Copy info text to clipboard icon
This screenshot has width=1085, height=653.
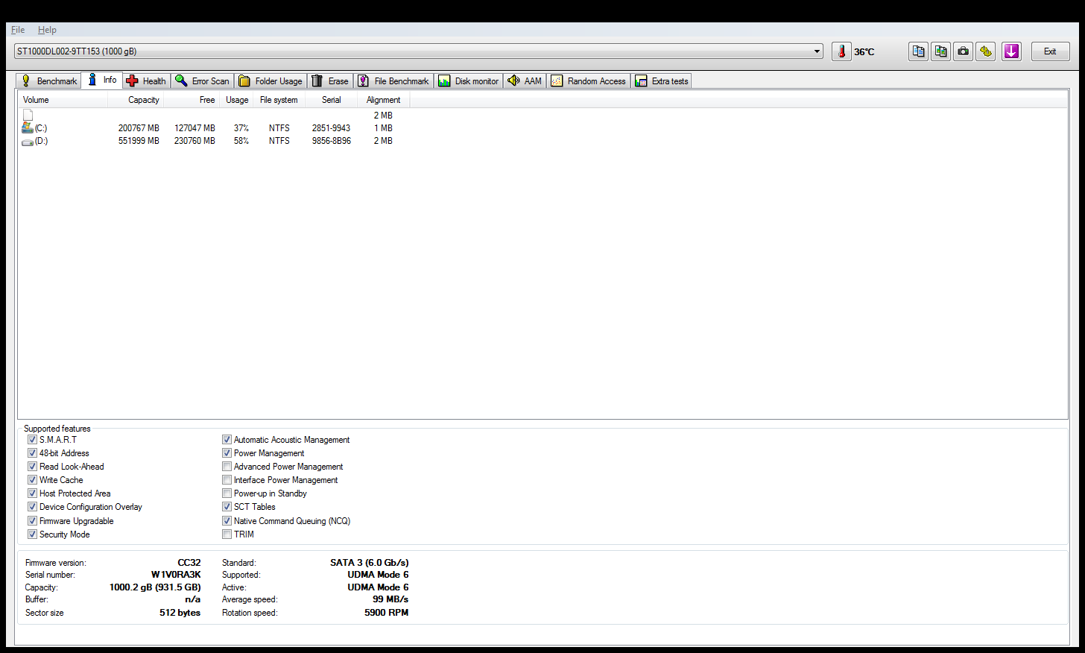click(919, 51)
